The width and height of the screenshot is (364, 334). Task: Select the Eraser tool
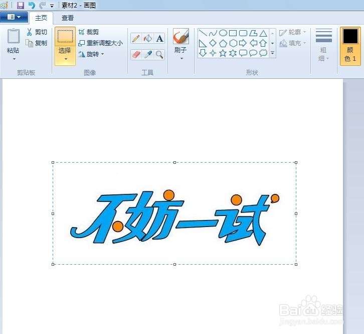[x=136, y=55]
